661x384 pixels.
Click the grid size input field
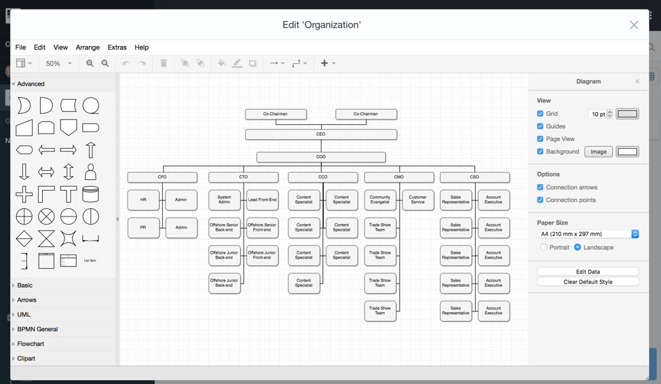click(597, 114)
